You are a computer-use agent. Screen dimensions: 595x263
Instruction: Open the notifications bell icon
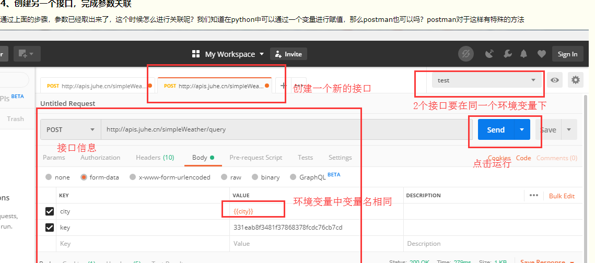click(x=523, y=54)
